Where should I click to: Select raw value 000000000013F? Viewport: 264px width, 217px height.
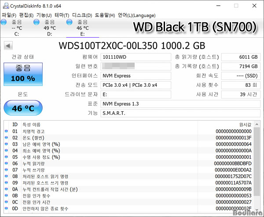234,138
